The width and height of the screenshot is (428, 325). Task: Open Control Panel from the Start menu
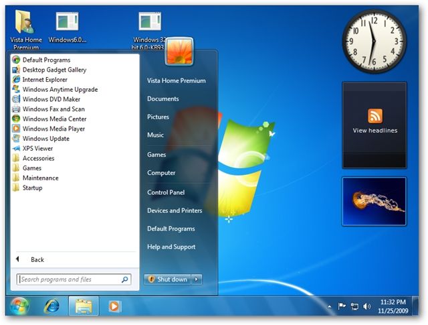pos(166,192)
